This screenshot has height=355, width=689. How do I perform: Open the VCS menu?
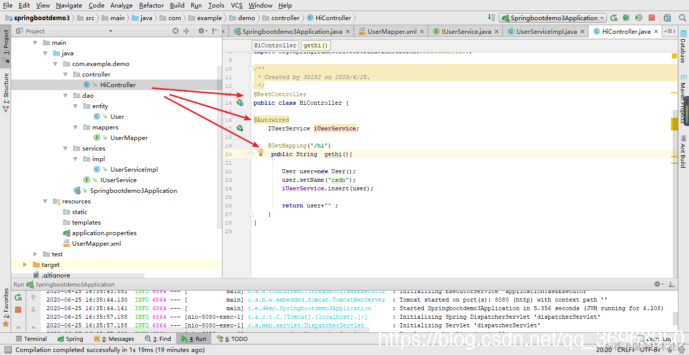[x=237, y=5]
